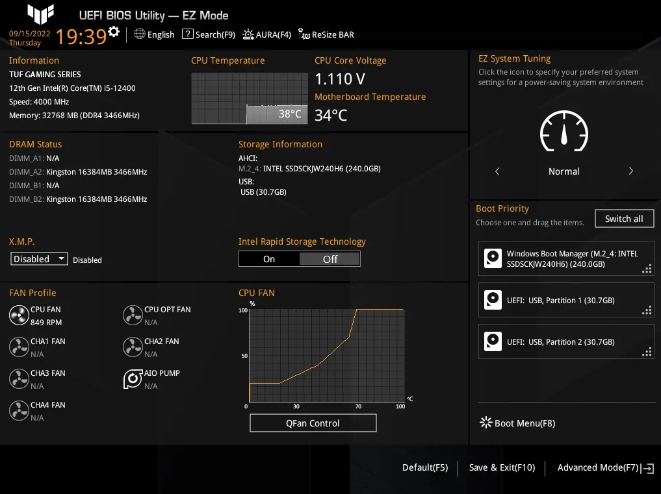The height and width of the screenshot is (494, 661).
Task: Click the ReSize BAR icon
Action: pyautogui.click(x=304, y=34)
